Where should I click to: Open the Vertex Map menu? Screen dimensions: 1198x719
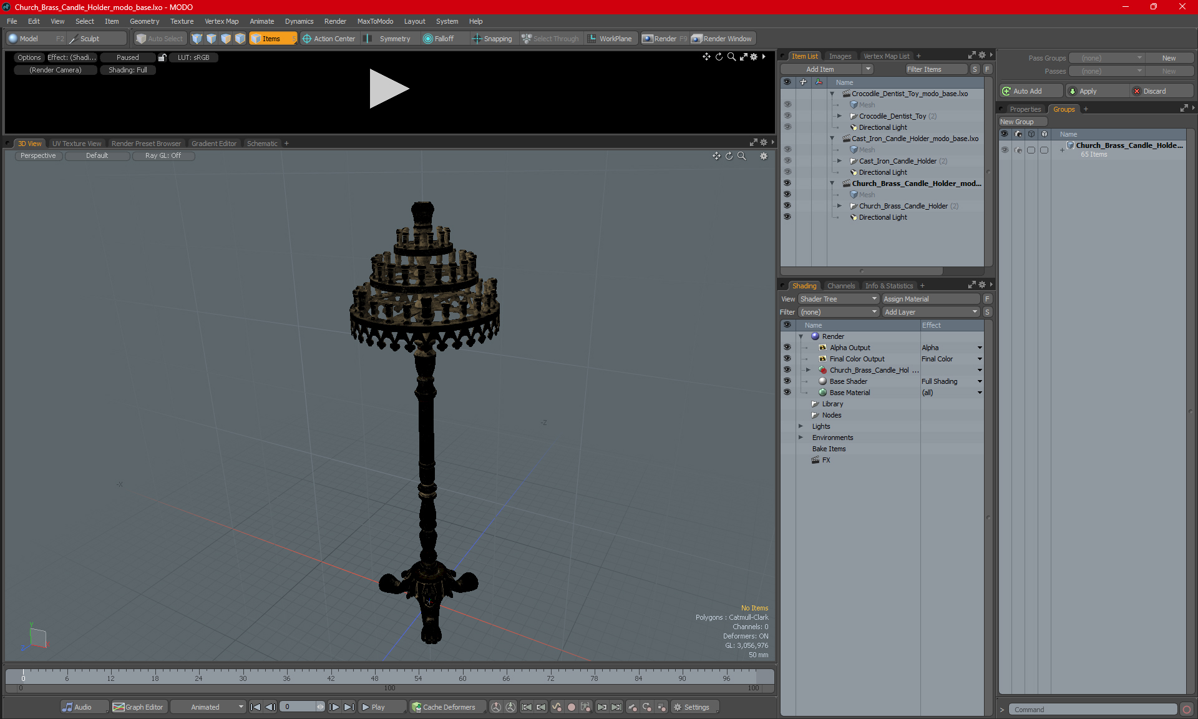[222, 21]
